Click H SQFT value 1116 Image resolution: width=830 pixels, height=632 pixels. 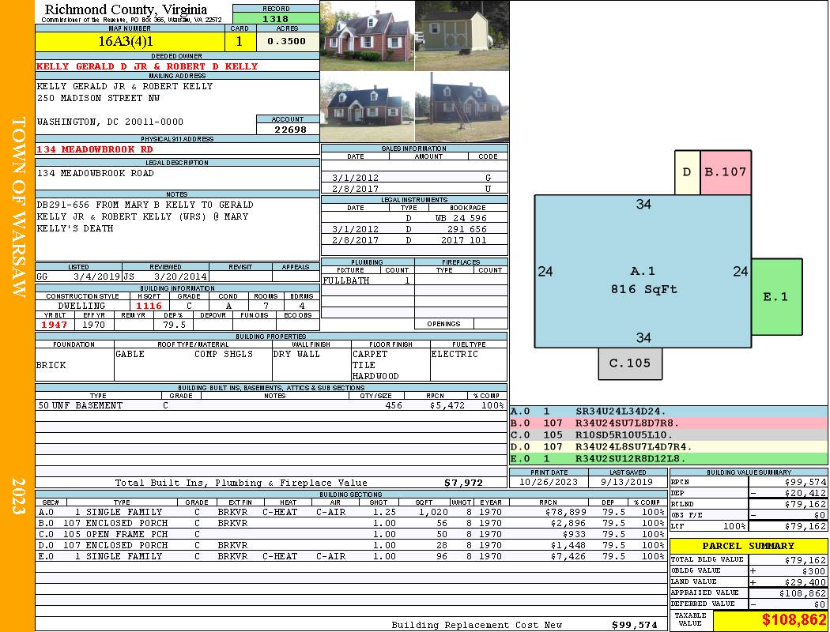pos(149,306)
